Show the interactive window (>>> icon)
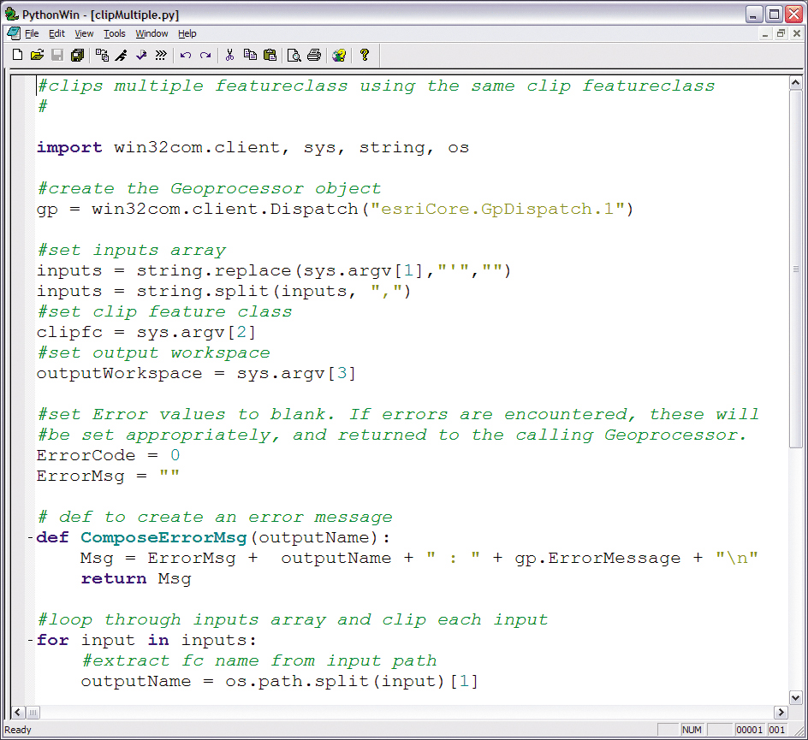The image size is (808, 740). pos(161,55)
